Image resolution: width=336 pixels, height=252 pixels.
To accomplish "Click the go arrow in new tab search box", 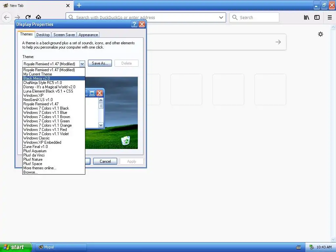I will coord(278,42).
